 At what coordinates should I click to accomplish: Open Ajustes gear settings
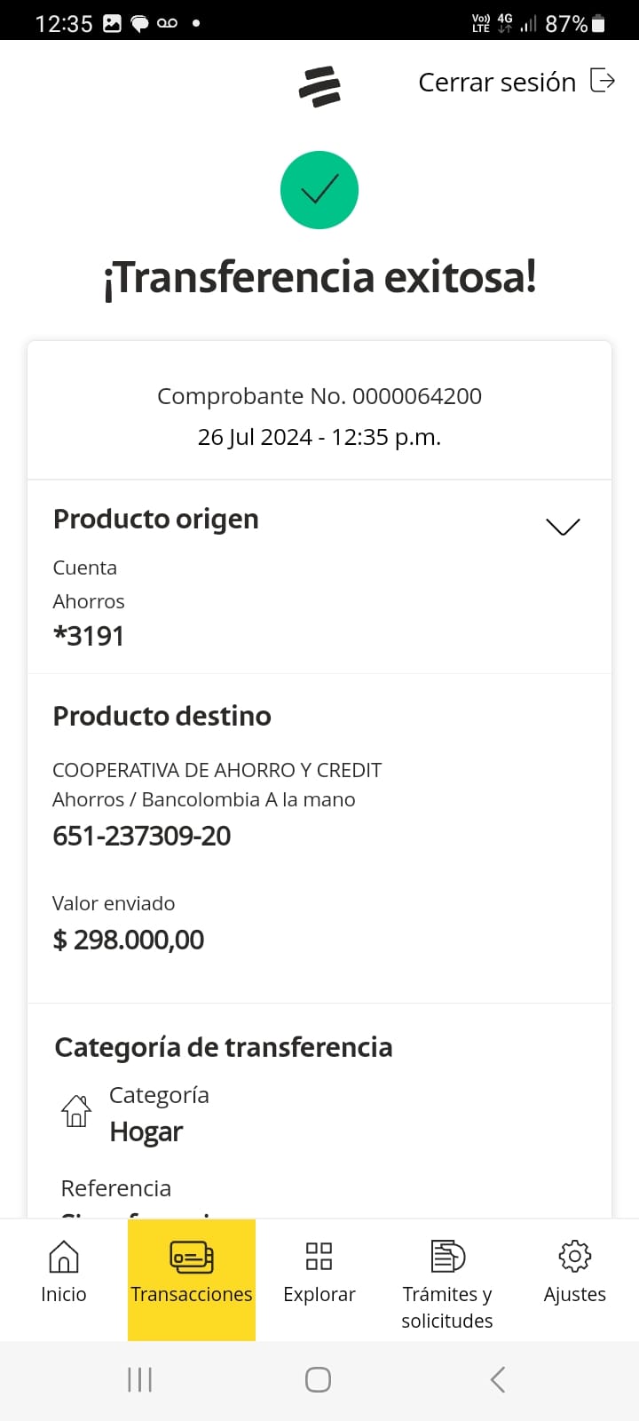coord(575,1272)
